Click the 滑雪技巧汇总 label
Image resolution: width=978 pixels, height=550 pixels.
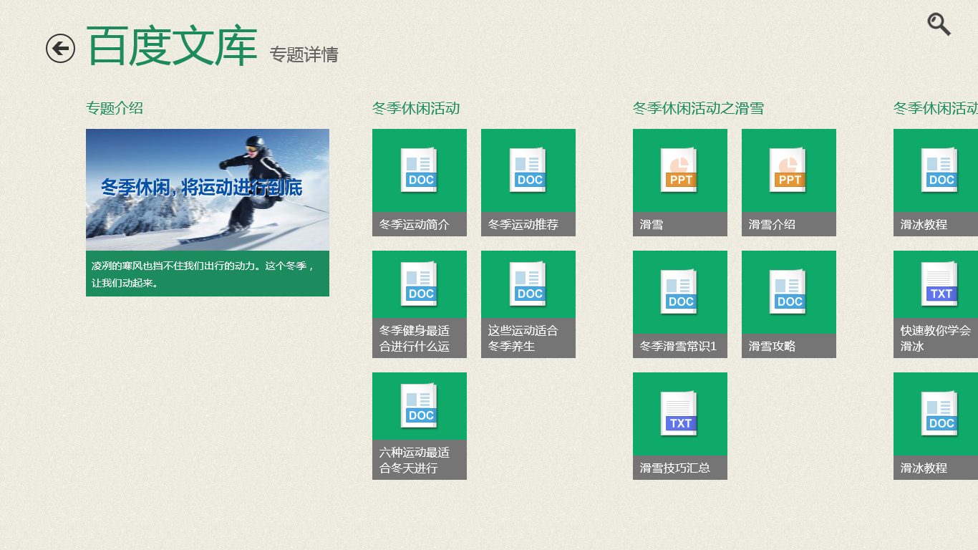click(675, 468)
